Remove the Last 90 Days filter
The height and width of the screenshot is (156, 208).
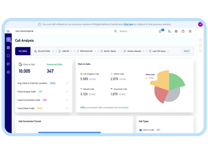[x=168, y=51]
